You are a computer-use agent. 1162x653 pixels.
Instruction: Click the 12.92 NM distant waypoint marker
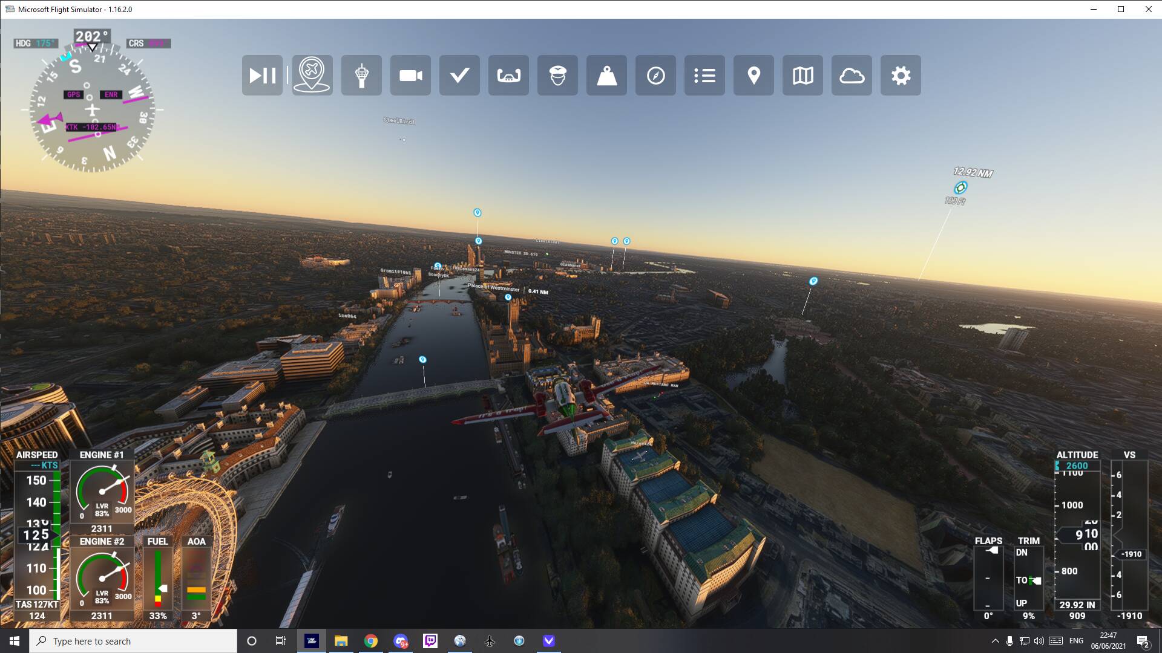click(x=960, y=187)
